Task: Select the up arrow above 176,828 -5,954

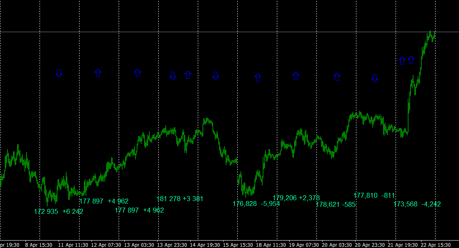Action: coord(258,77)
